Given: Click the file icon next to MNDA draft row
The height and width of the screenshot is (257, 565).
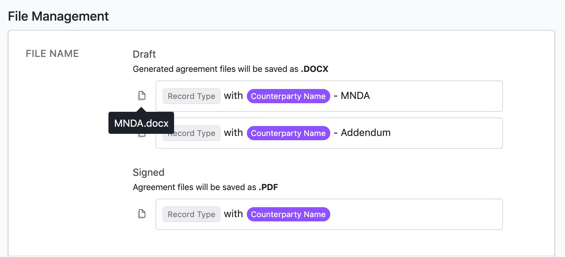Looking at the screenshot, I should click(142, 95).
